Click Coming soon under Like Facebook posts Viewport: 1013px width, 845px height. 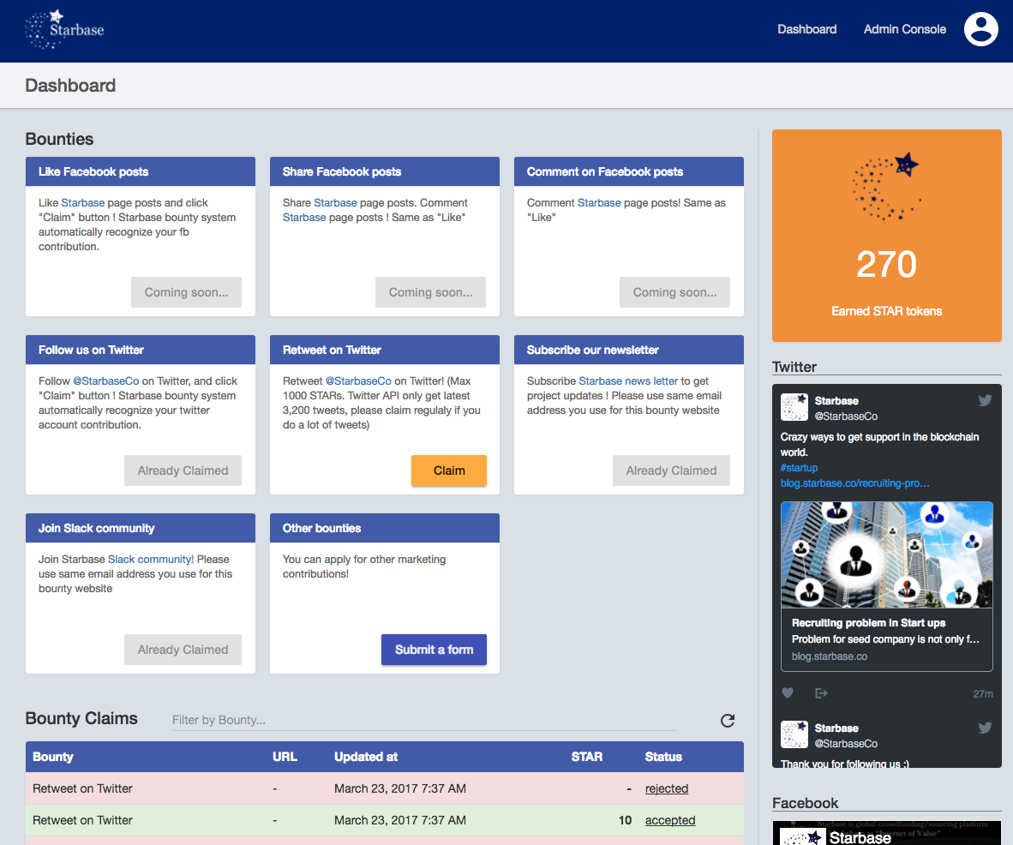pyautogui.click(x=186, y=292)
